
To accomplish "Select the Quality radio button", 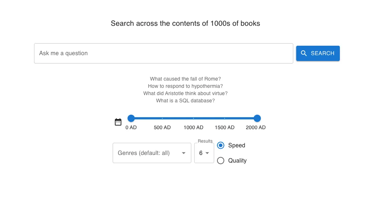I will click(221, 161).
